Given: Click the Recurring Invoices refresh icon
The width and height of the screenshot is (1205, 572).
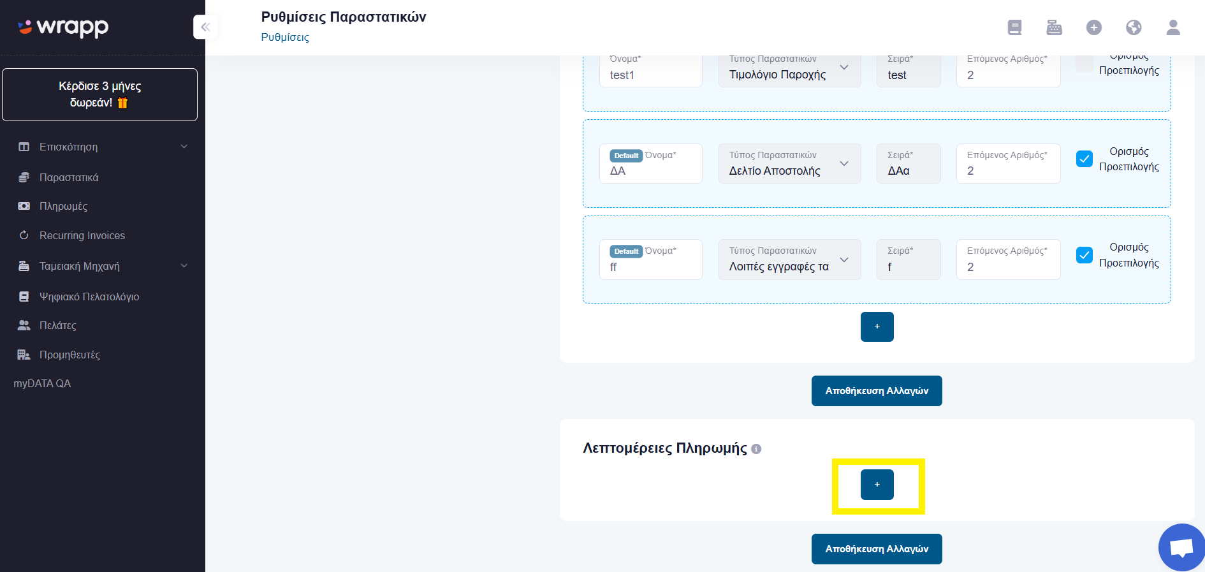Looking at the screenshot, I should 24,235.
